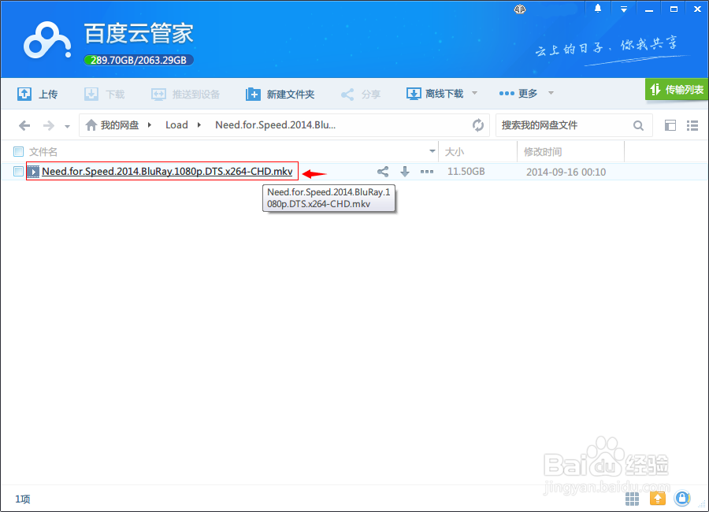Share the mkv file via row icon
Image resolution: width=709 pixels, height=512 pixels.
383,172
